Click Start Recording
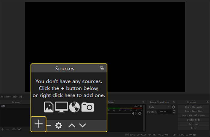210x137 pixels. (193, 111)
